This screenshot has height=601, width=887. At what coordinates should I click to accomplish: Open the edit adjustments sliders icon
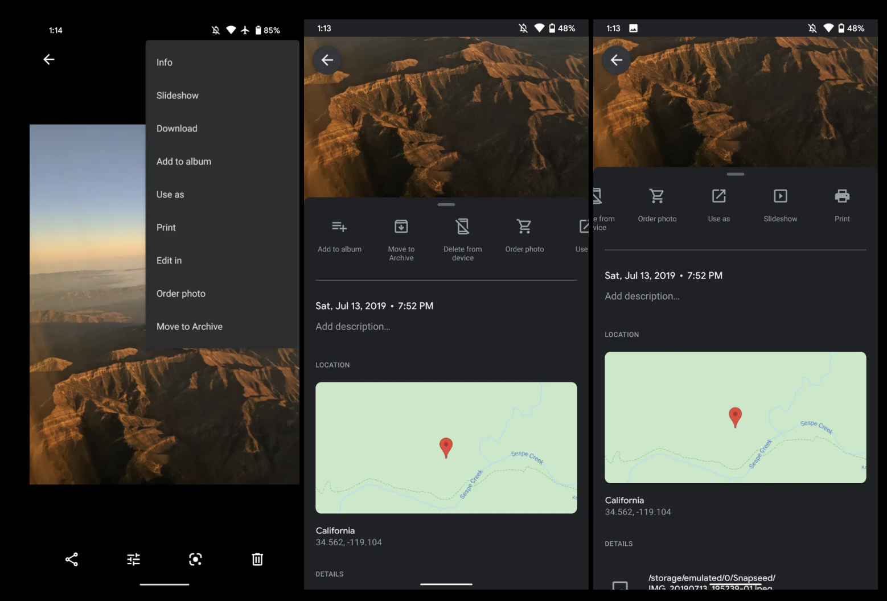click(133, 559)
